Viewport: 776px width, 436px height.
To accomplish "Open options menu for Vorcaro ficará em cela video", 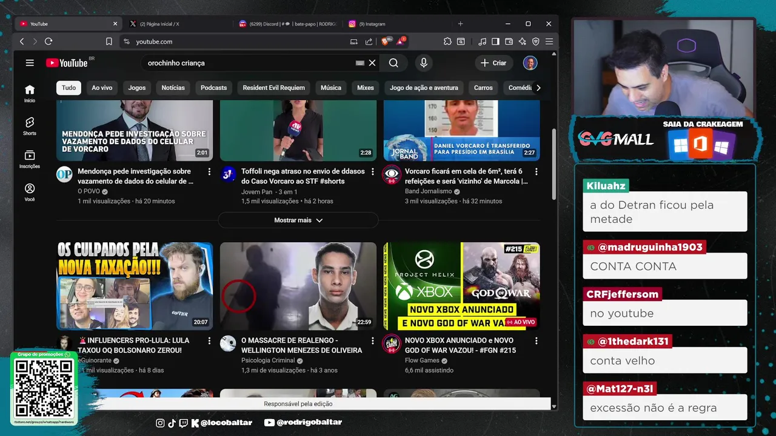I will click(536, 172).
